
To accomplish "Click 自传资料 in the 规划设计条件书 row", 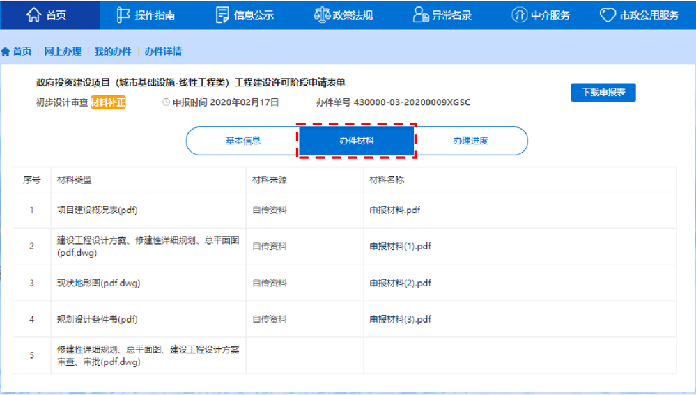I will point(270,319).
